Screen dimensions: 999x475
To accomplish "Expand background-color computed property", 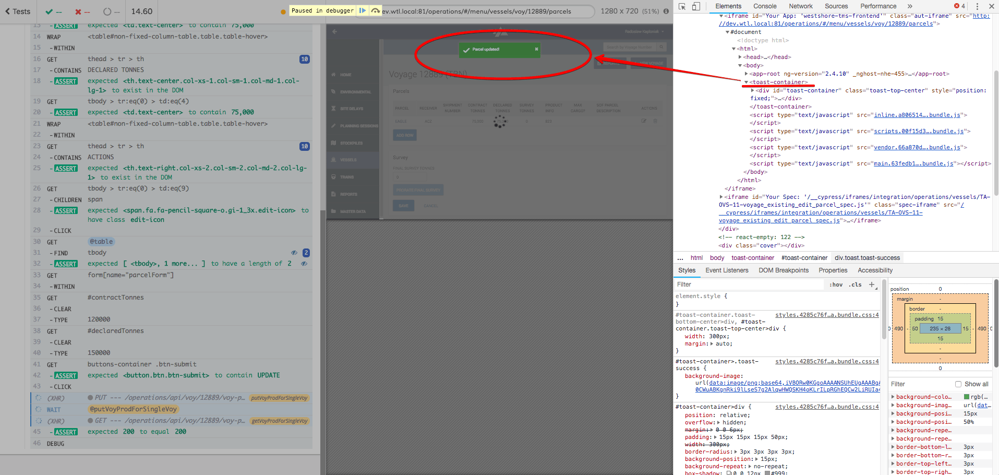I will click(893, 397).
